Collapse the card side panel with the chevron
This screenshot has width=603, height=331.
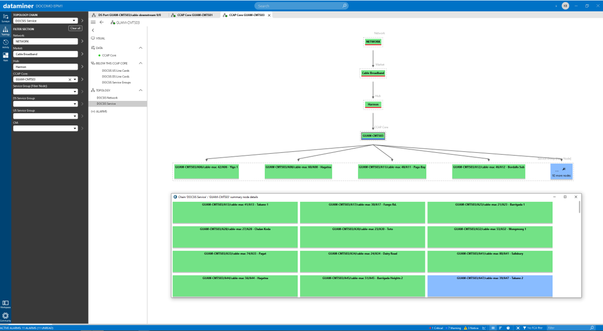[x=93, y=30]
